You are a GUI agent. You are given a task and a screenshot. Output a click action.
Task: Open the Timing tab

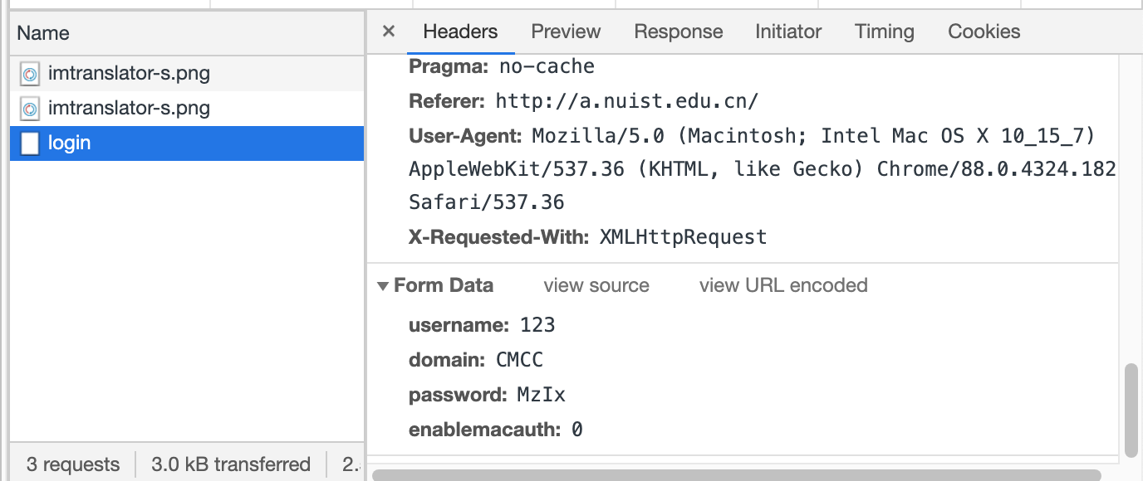(x=884, y=32)
